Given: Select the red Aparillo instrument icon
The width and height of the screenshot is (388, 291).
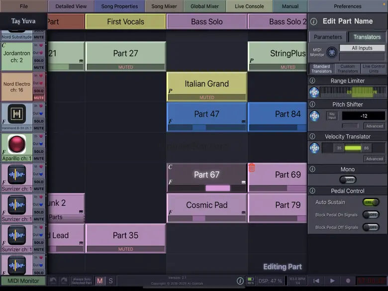Looking at the screenshot, I should click(x=16, y=145).
